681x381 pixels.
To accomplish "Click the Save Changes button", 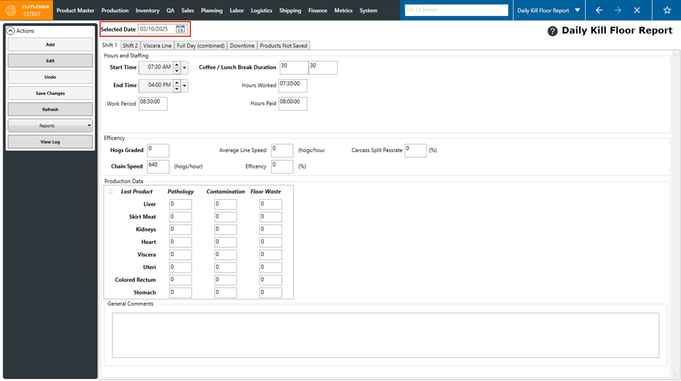I will click(50, 93).
